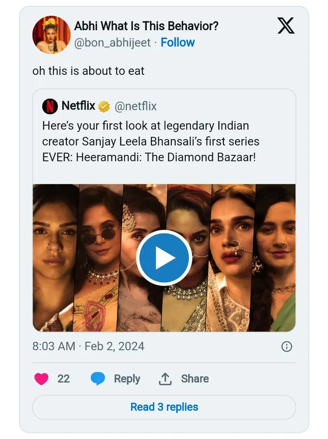The height and width of the screenshot is (439, 328).
Task: Click the Share text label
Action: pos(195,379)
